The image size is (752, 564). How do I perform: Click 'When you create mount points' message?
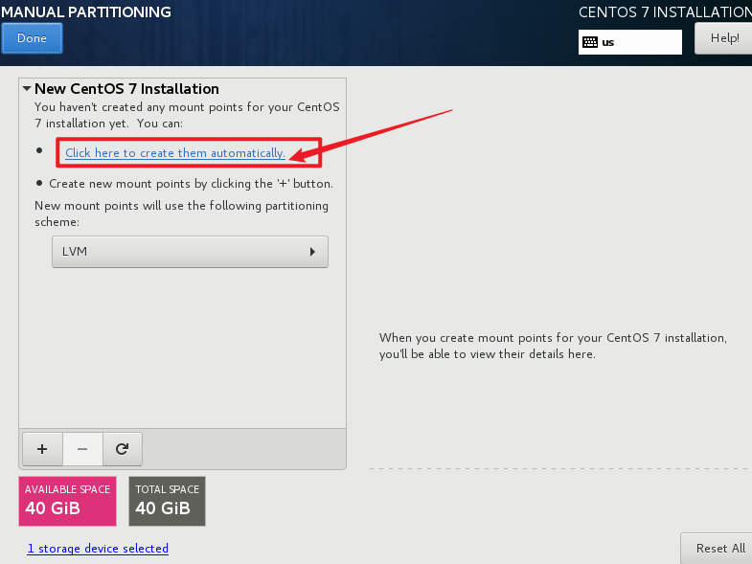tap(553, 346)
